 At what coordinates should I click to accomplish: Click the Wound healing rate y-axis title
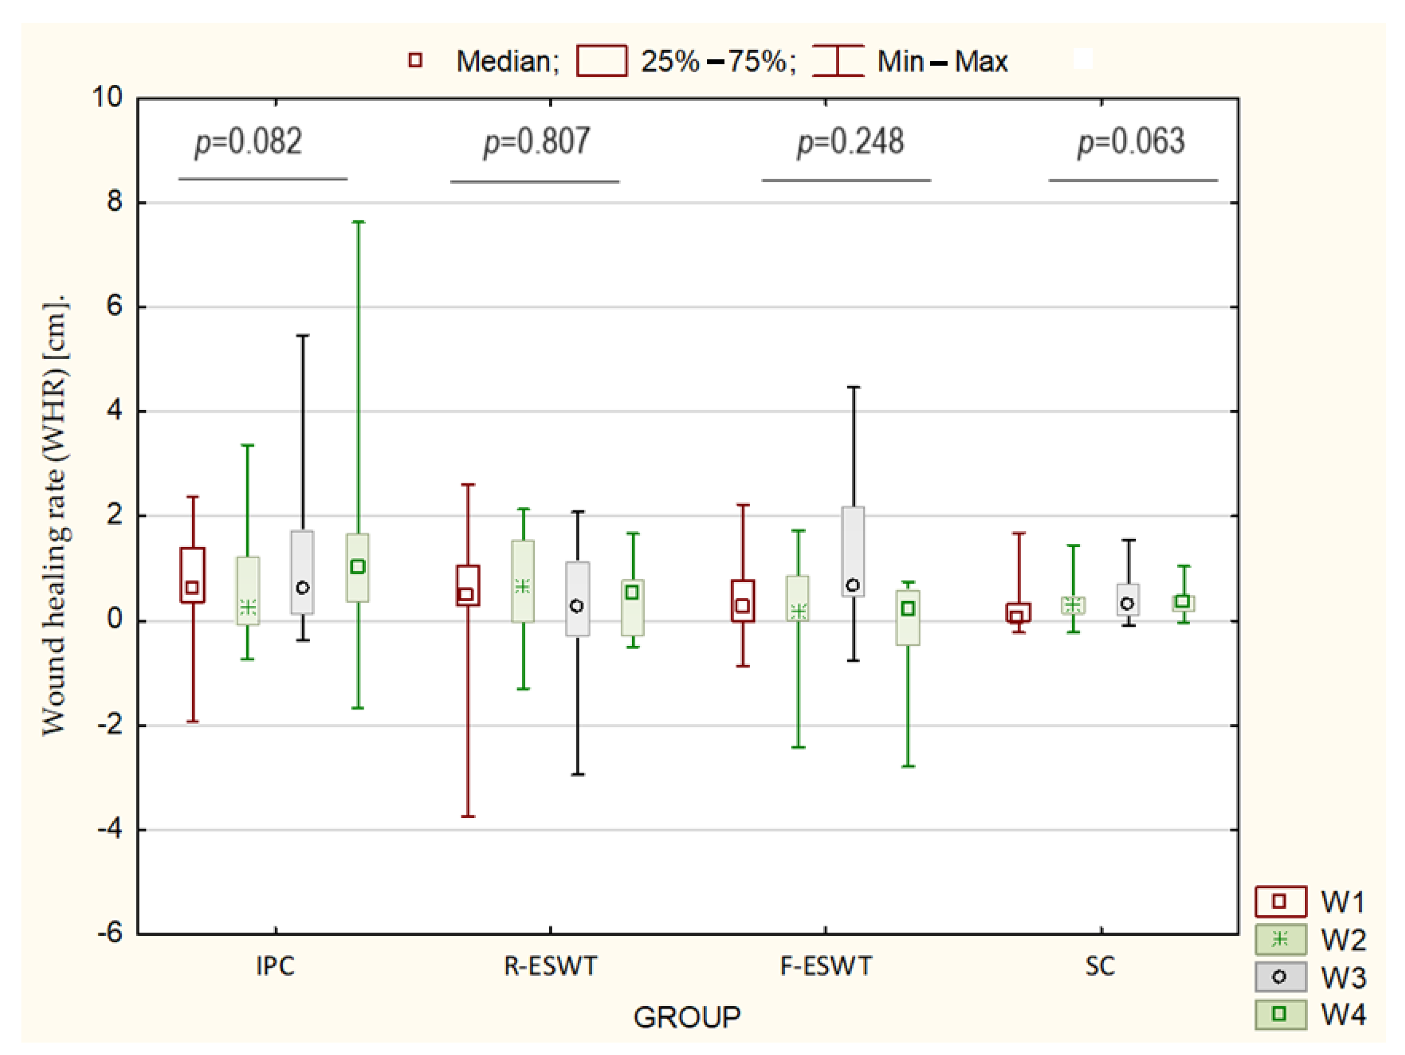55,514
